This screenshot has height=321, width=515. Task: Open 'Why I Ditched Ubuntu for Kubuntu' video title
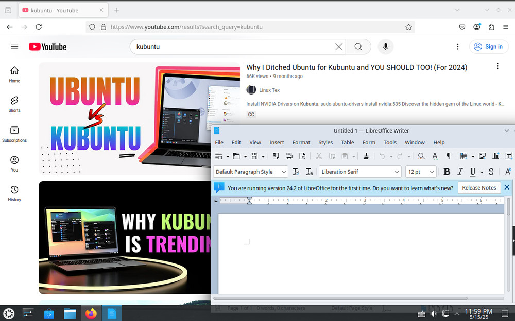(x=357, y=67)
